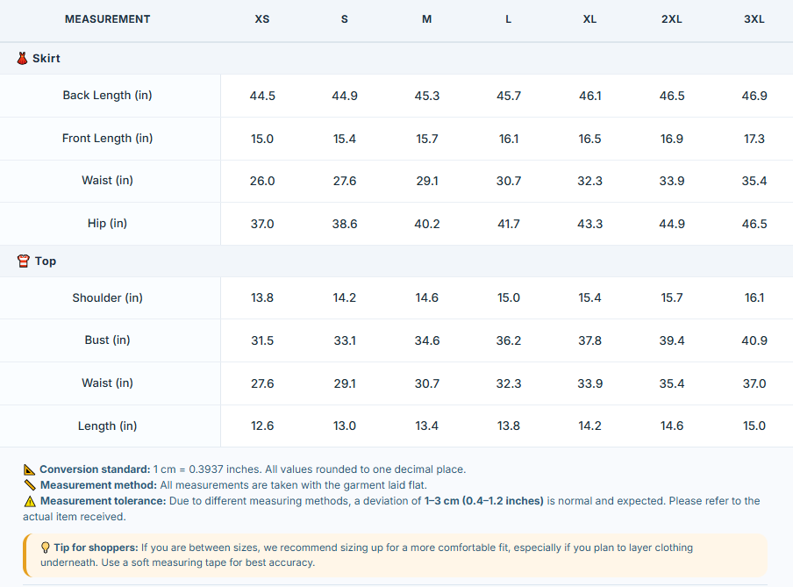Click the red dress icon beside Skirt
This screenshot has height=587, width=793.
coord(22,58)
